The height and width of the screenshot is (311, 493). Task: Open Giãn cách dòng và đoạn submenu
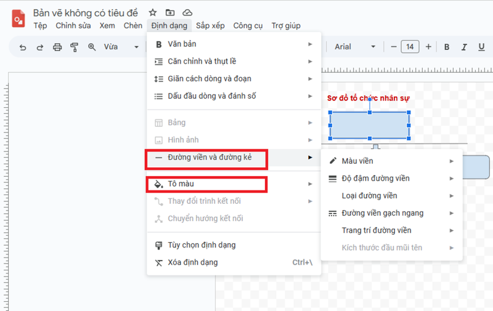pos(234,79)
